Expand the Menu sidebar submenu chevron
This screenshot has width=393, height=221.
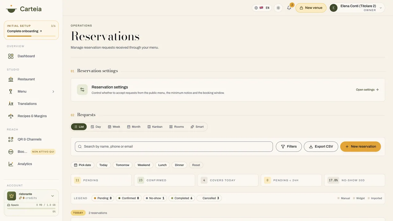(53, 91)
